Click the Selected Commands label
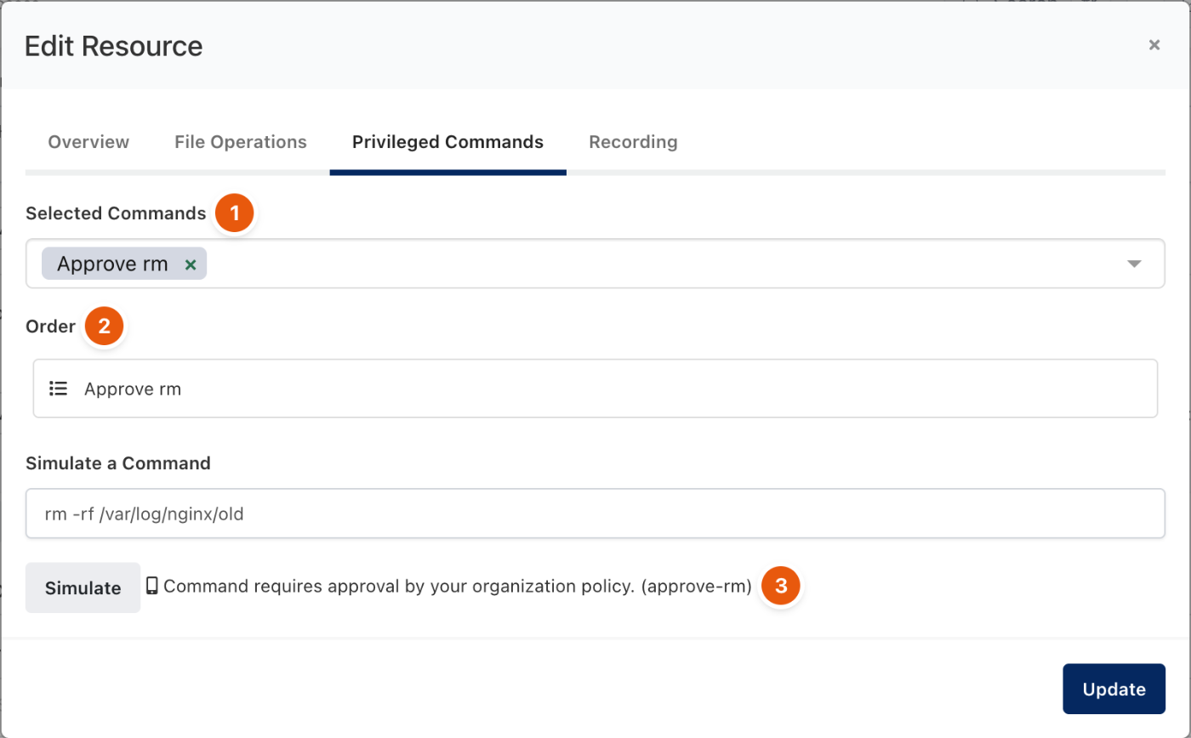Viewport: 1191px width, 738px height. click(x=116, y=213)
